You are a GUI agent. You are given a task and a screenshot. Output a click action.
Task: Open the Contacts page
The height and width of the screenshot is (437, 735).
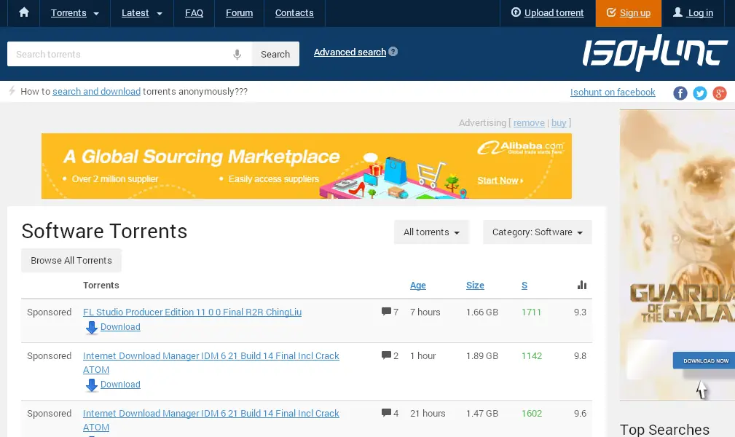pos(294,13)
